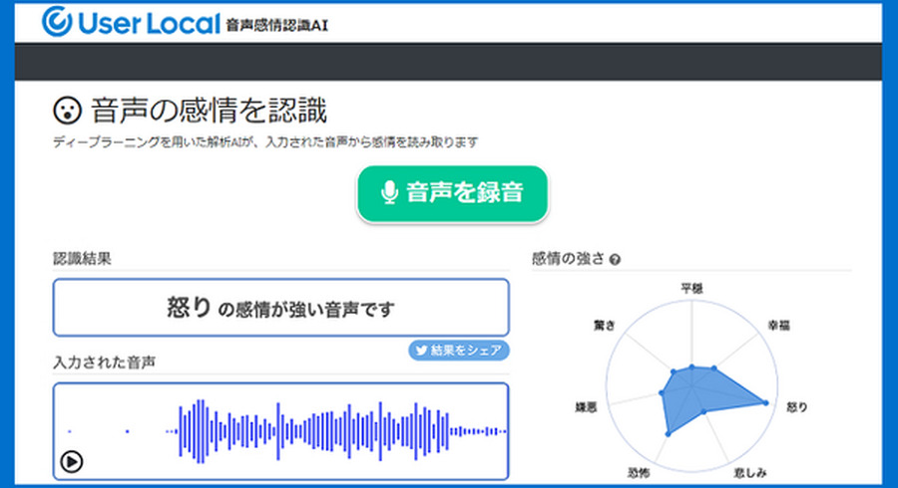Select the 悲しみ axis label
The width and height of the screenshot is (898, 488).
tap(750, 470)
